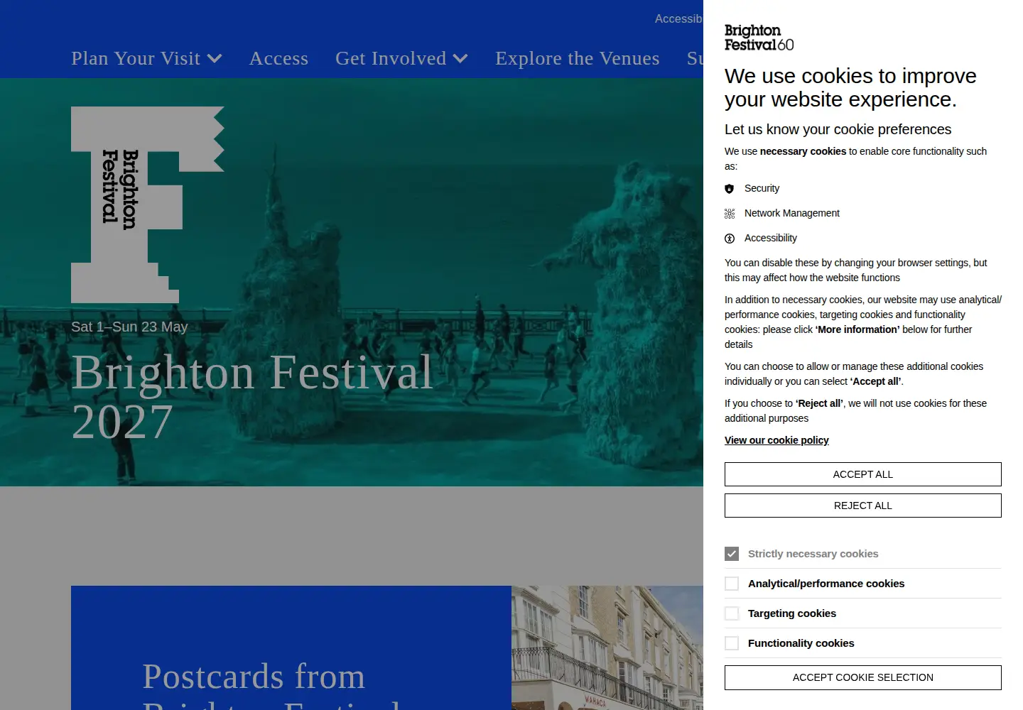
Task: Toggle Strictly necessary cookies checkbox
Action: point(732,554)
